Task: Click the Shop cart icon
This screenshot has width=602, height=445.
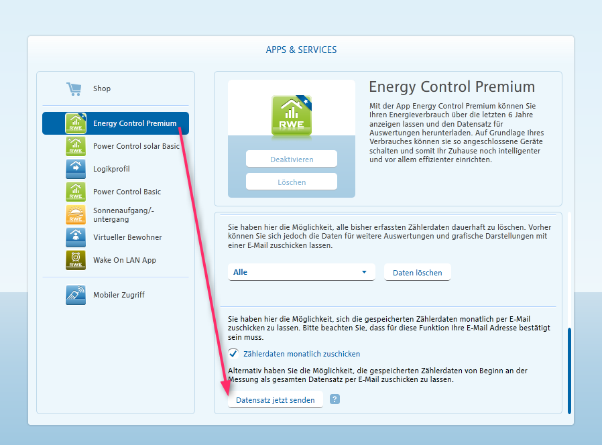Action: pos(74,88)
